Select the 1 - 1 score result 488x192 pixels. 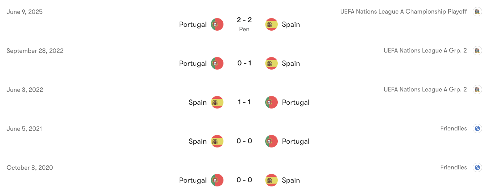click(x=244, y=102)
